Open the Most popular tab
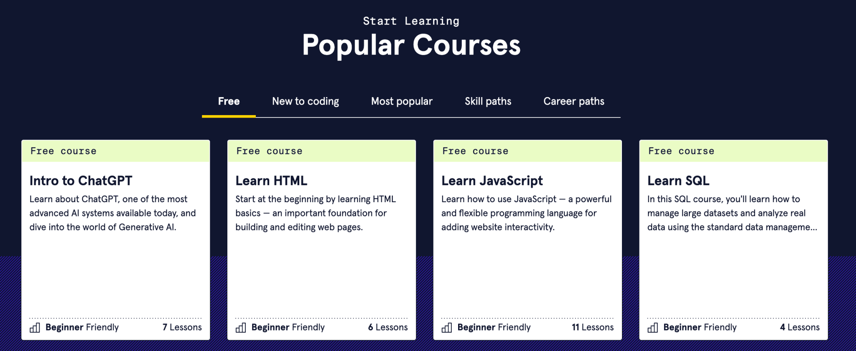The height and width of the screenshot is (351, 856). tap(402, 101)
